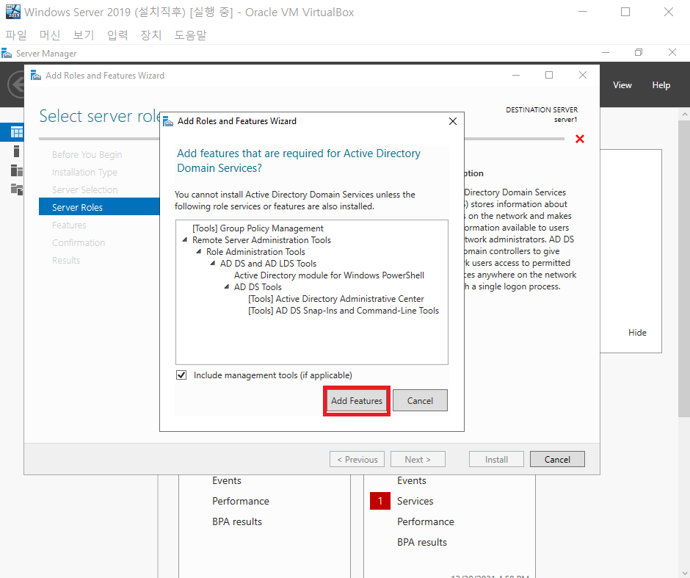Open the left tile's BPA results link

pyautogui.click(x=237, y=521)
